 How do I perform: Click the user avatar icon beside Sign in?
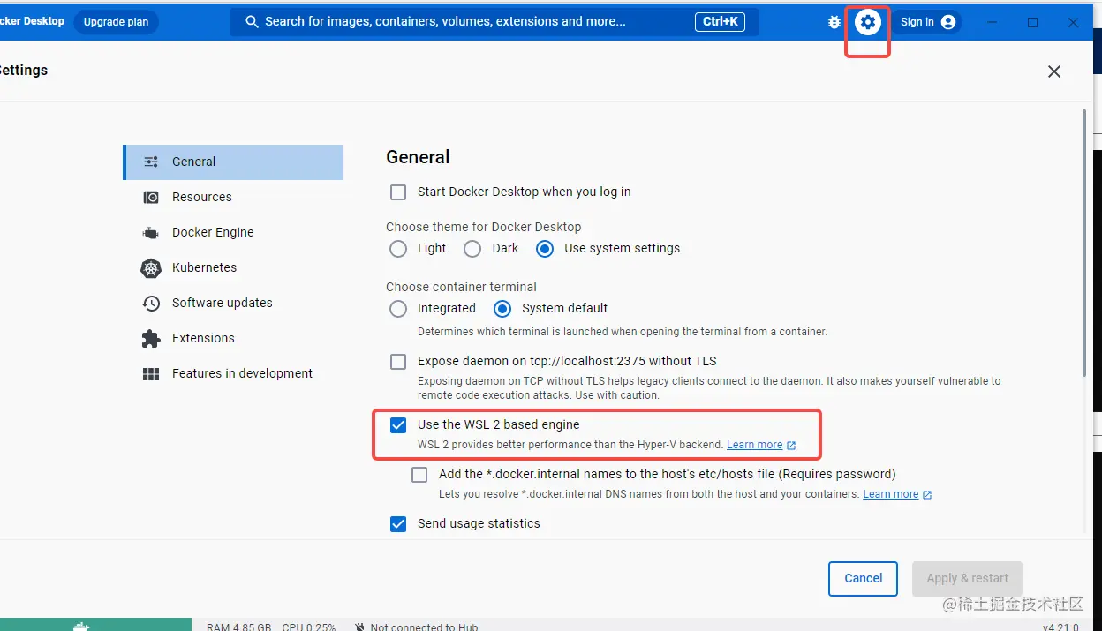pos(948,22)
